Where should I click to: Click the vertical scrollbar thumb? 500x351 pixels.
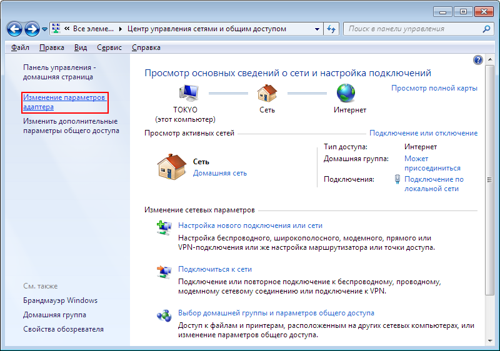(489, 180)
